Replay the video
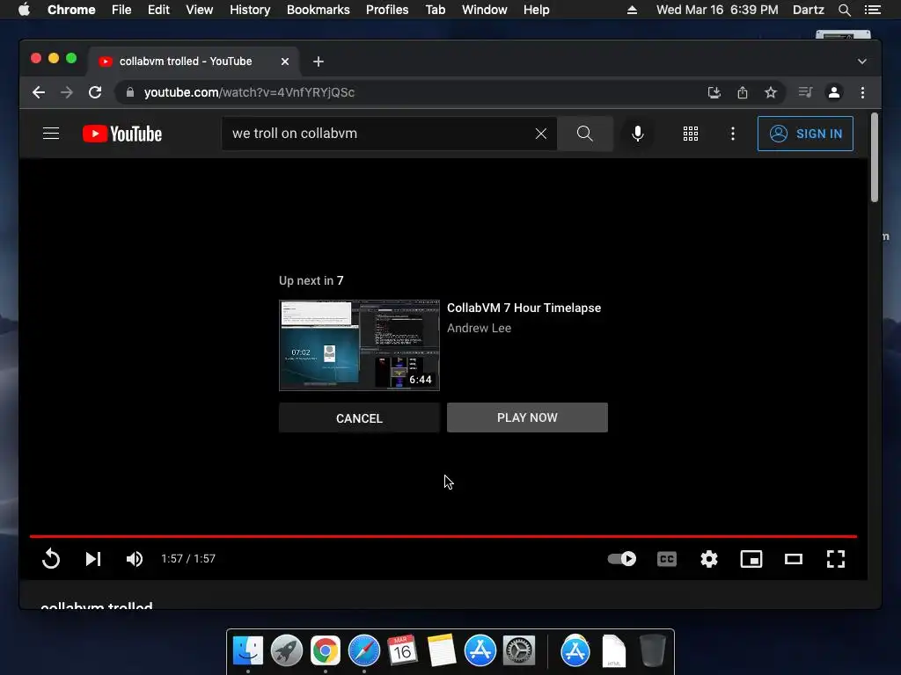Viewport: 901px width, 675px height. pyautogui.click(x=50, y=558)
